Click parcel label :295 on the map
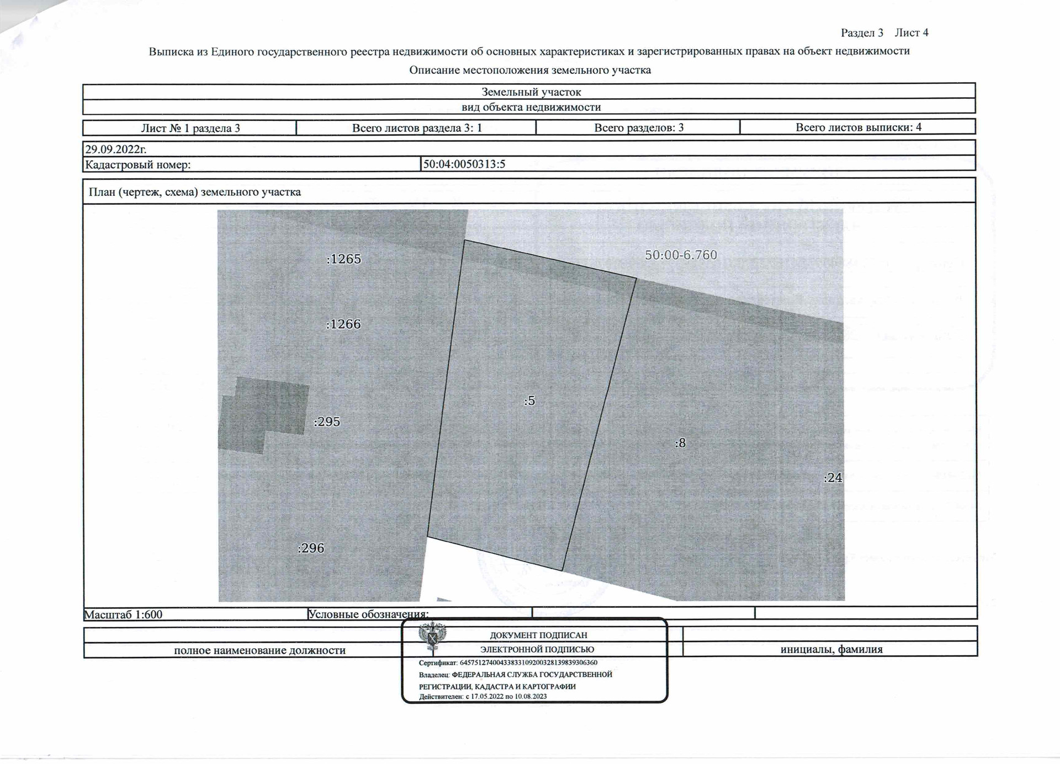This screenshot has width=1060, height=764. point(327,421)
